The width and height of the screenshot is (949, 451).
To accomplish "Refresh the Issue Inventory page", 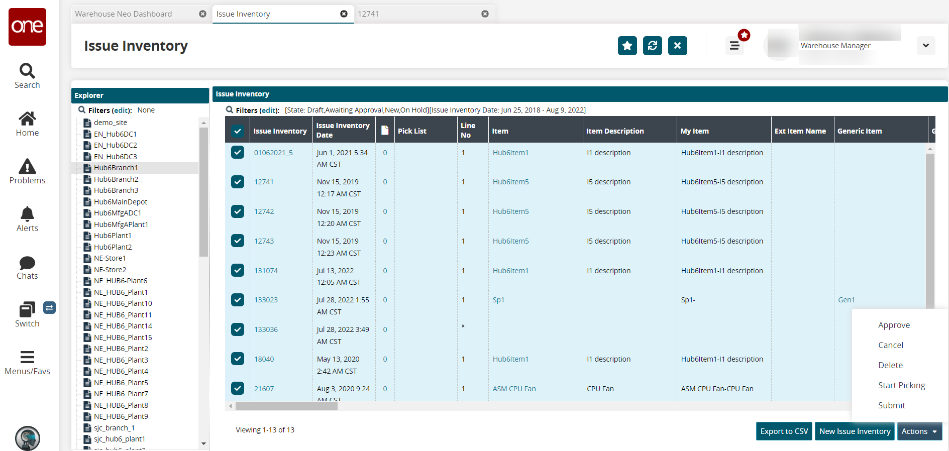I will pyautogui.click(x=652, y=46).
